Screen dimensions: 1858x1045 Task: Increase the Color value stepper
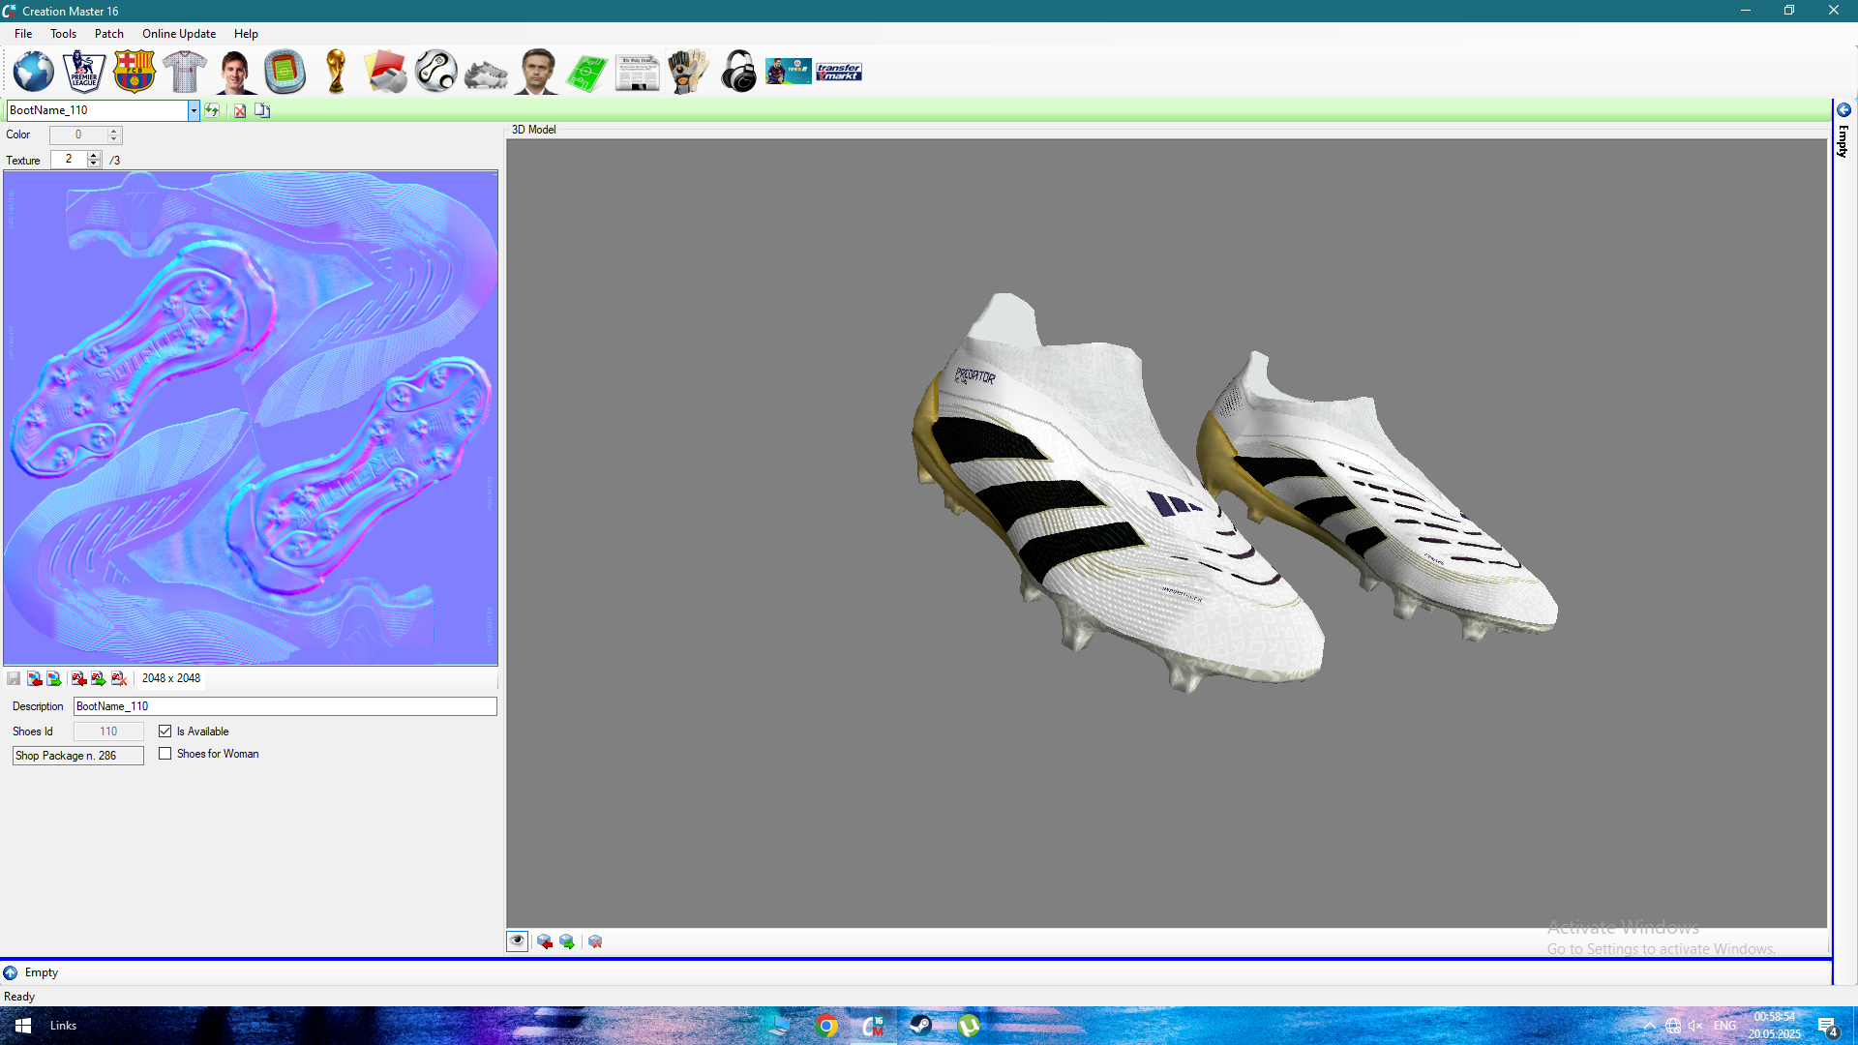[x=114, y=131]
